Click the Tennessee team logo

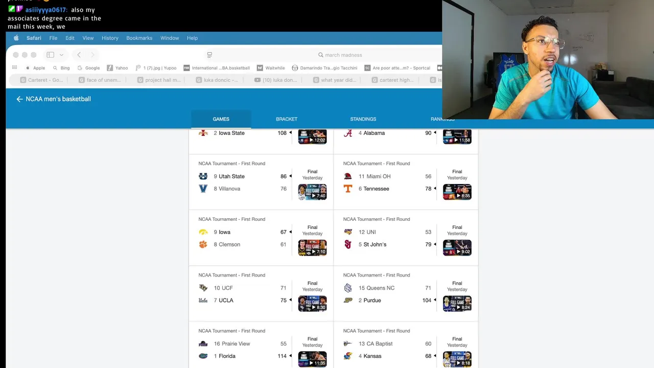pos(348,189)
